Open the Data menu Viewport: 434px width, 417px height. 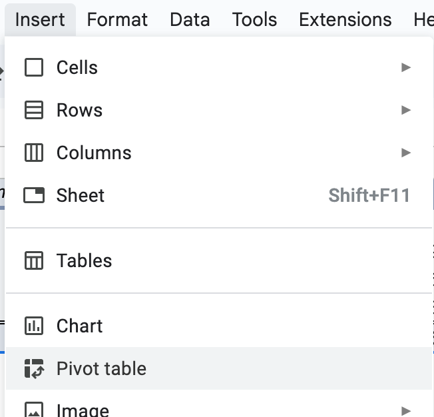(x=190, y=19)
